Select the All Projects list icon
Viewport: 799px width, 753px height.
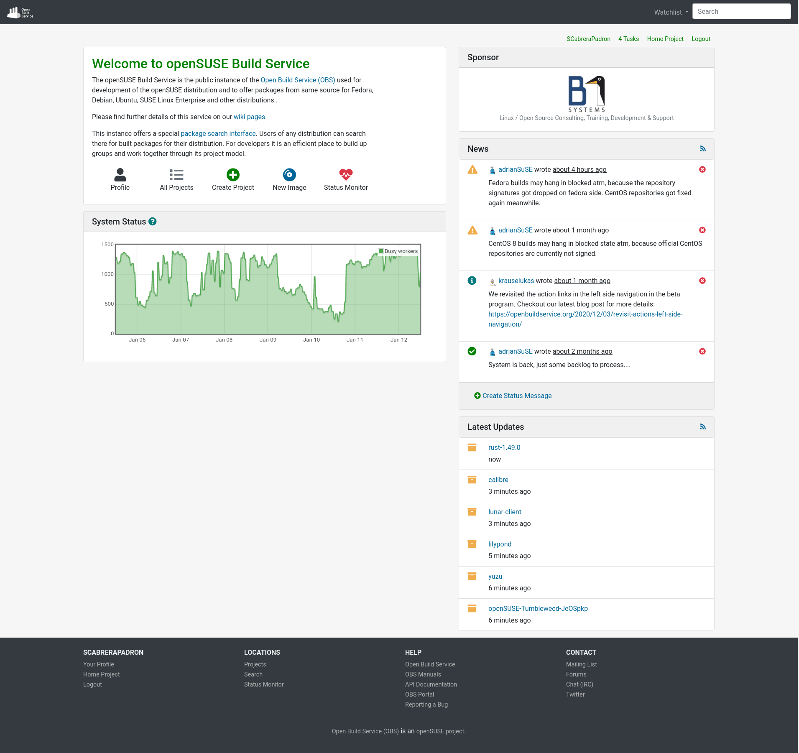(176, 175)
